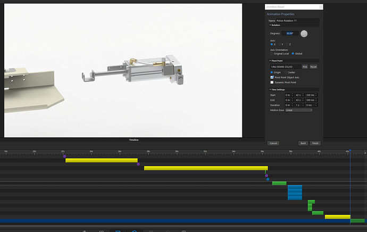Click the purple keyframe after the first yellow bar
Screen dimensions: 367x232
click(138, 164)
